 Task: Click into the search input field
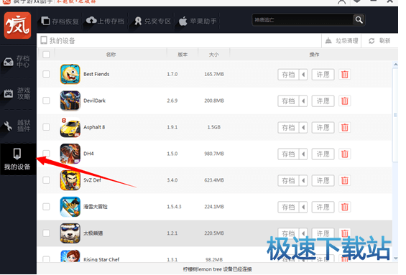pyautogui.click(x=303, y=20)
